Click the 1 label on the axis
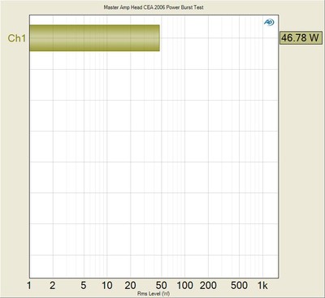Screen dimensions: 325x298 click(x=29, y=285)
